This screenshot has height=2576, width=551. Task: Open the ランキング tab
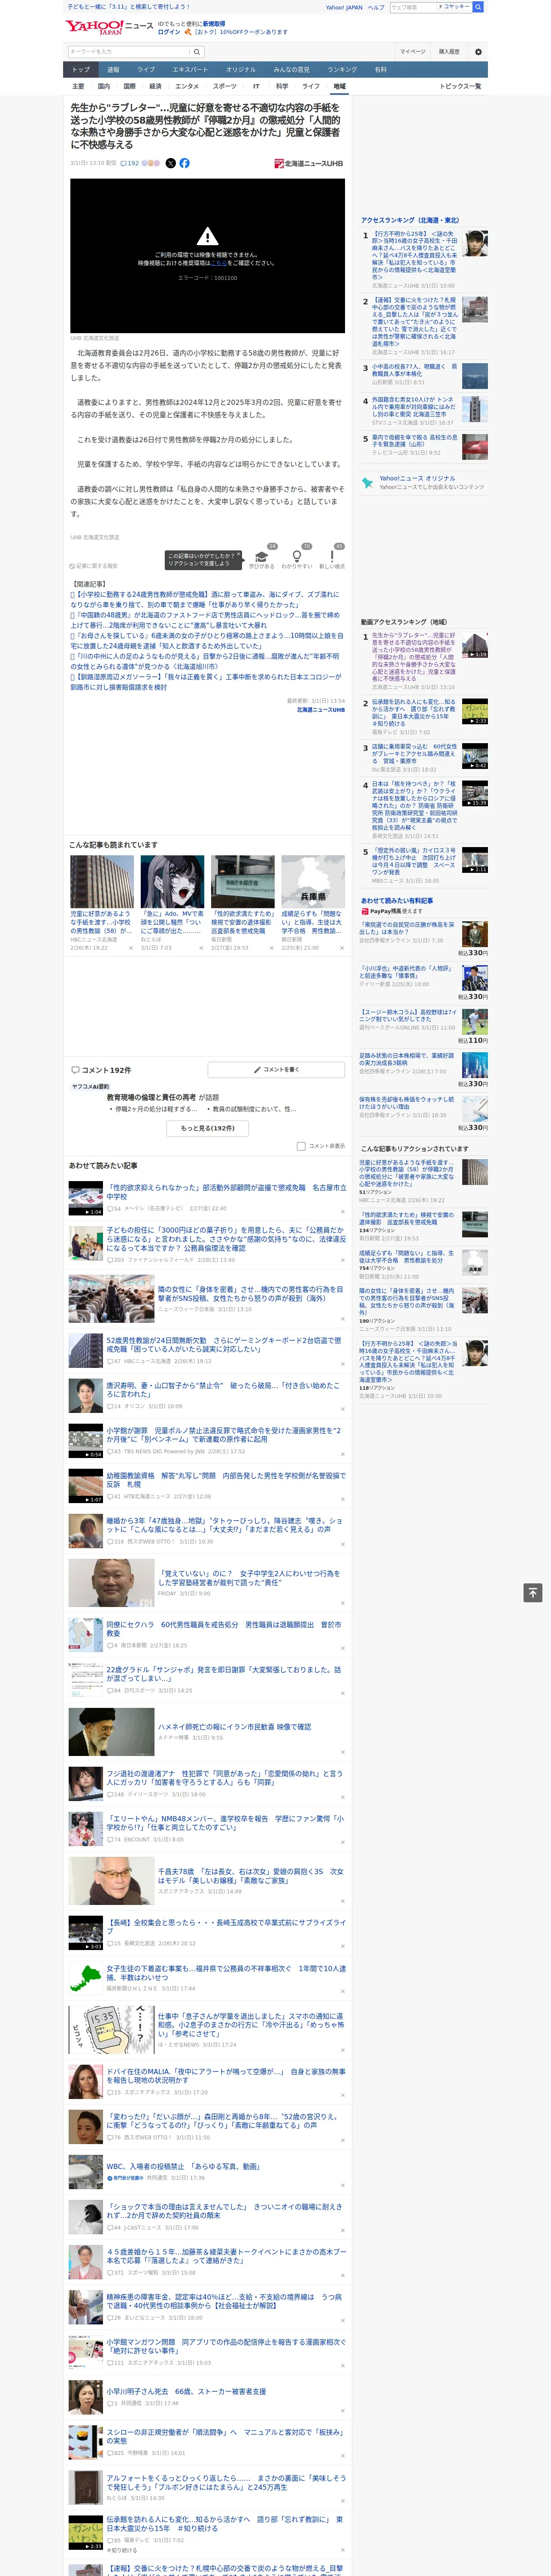tap(342, 70)
